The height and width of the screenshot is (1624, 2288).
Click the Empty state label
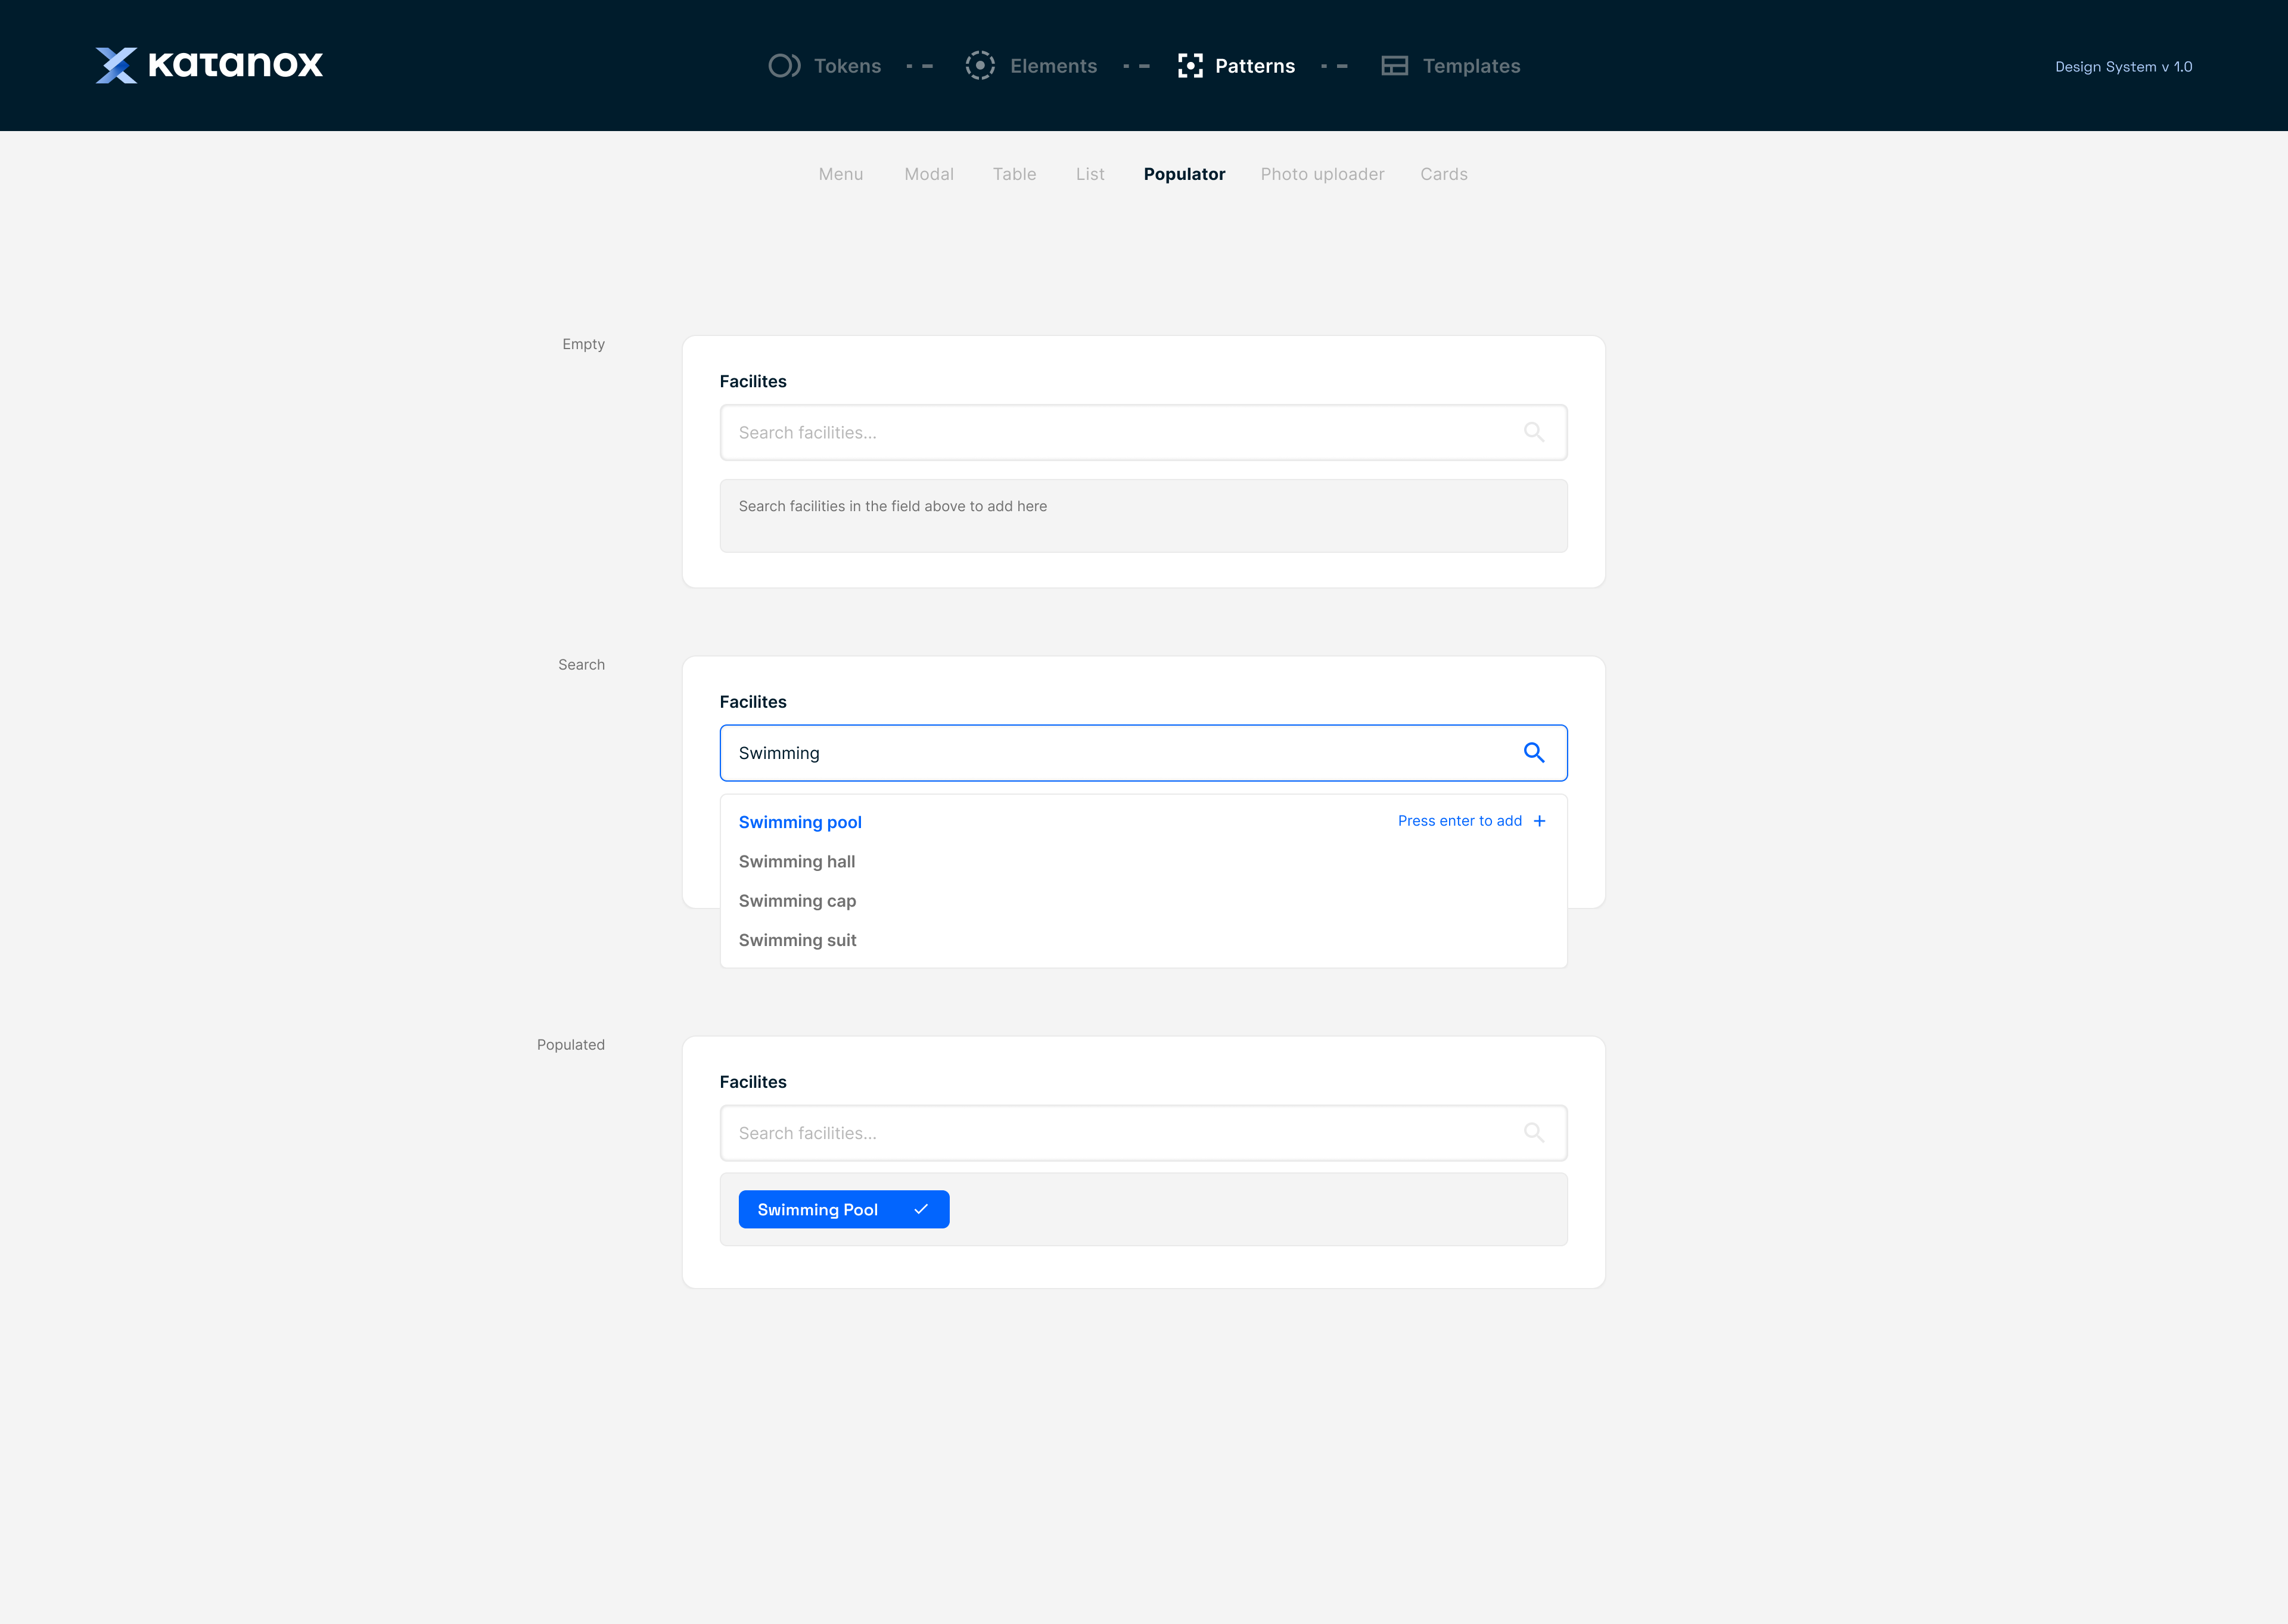pyautogui.click(x=583, y=344)
